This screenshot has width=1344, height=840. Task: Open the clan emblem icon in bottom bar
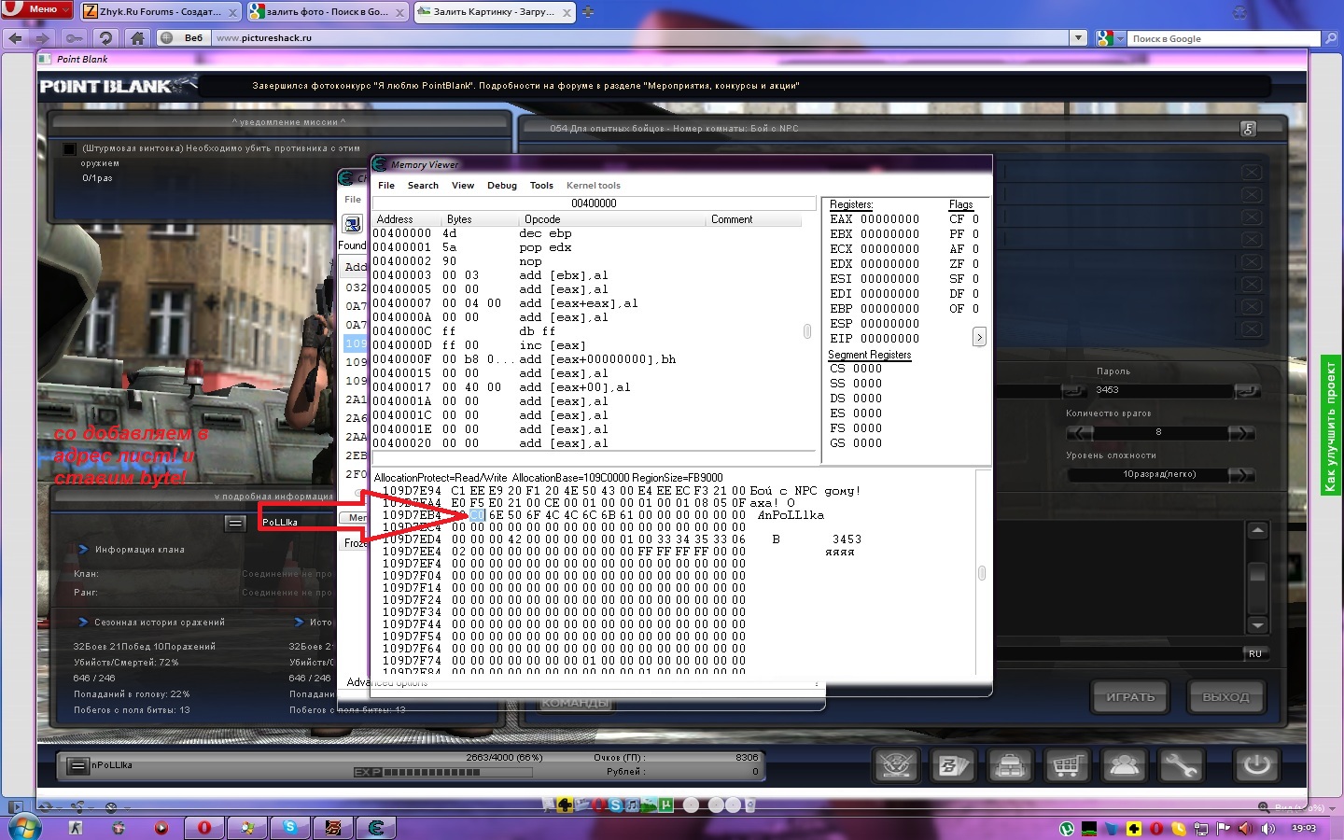(x=897, y=765)
